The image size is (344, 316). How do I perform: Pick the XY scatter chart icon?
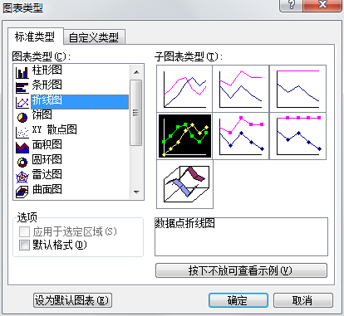tap(22, 133)
